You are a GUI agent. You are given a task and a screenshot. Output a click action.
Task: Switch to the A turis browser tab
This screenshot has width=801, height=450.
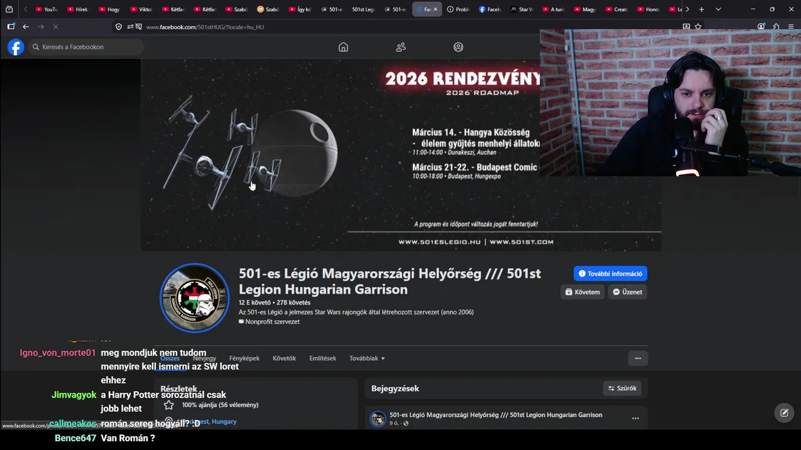(x=553, y=9)
